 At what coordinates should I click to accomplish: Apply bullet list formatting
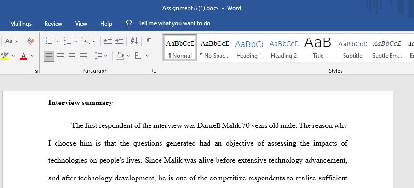click(48, 41)
